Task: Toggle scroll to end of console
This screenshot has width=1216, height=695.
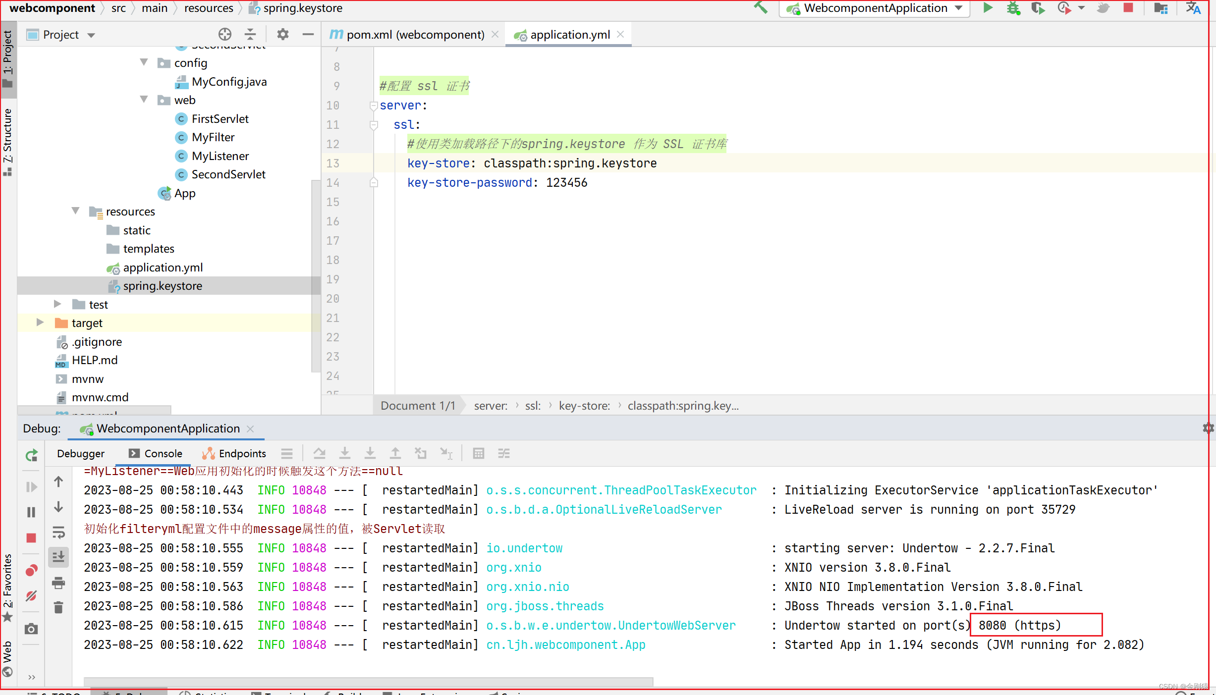Action: 58,557
